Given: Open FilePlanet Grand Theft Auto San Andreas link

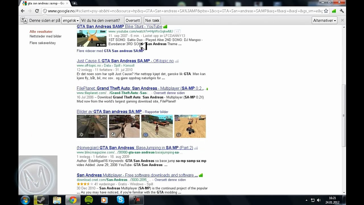Looking at the screenshot, I should 141,88.
